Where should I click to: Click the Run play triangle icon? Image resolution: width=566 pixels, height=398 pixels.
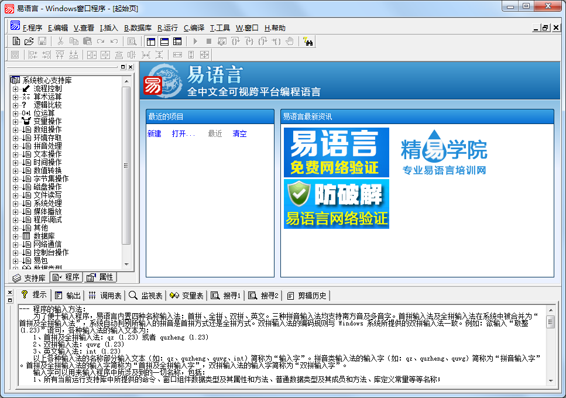click(x=195, y=42)
